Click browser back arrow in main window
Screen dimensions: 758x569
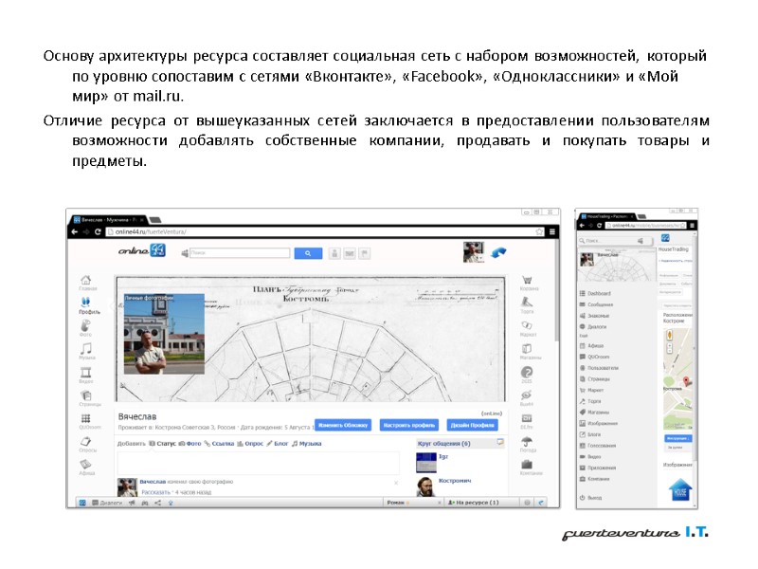point(75,231)
